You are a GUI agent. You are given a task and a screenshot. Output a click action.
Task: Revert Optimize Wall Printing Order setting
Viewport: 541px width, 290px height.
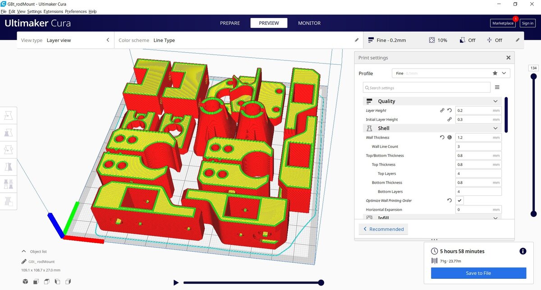pos(449,200)
